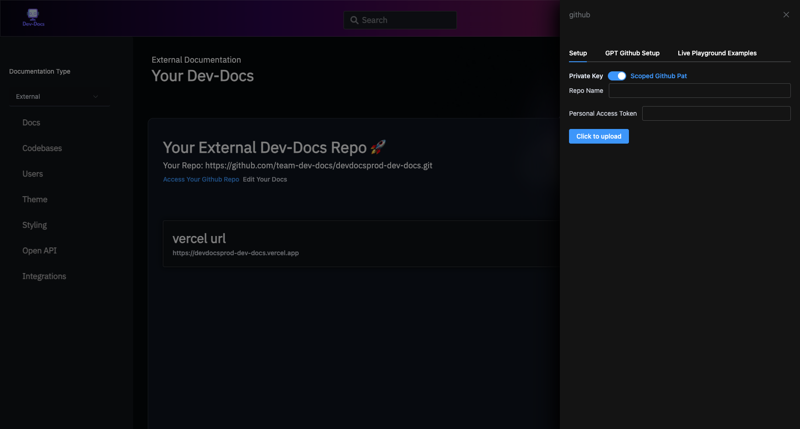Viewport: 800px width, 429px height.
Task: Click the rocket emoji next to repo heading
Action: (x=378, y=147)
